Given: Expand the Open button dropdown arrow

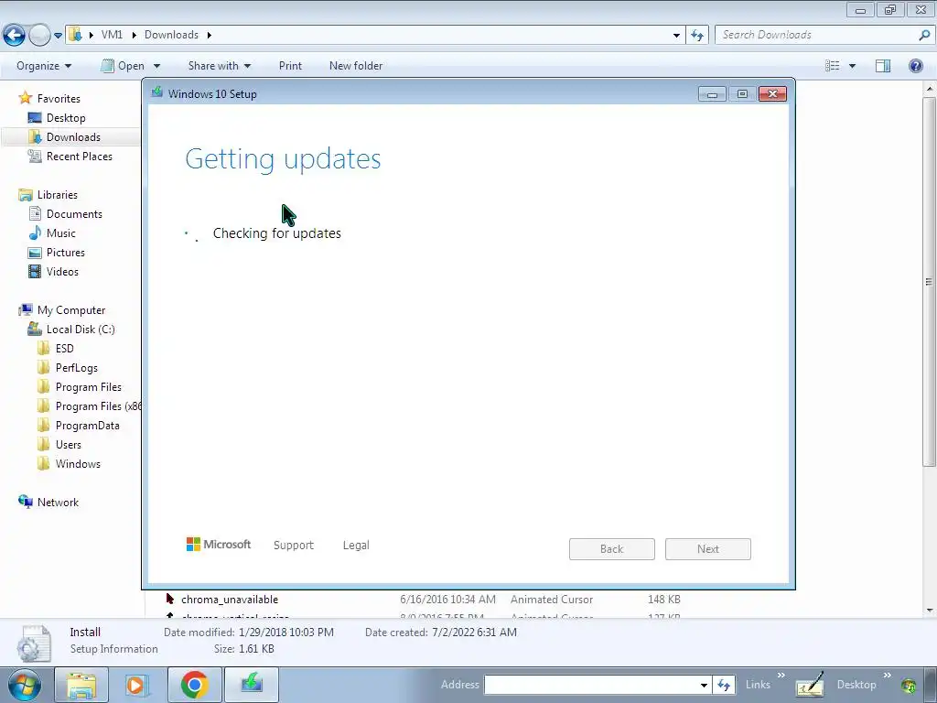Looking at the screenshot, I should 156,66.
